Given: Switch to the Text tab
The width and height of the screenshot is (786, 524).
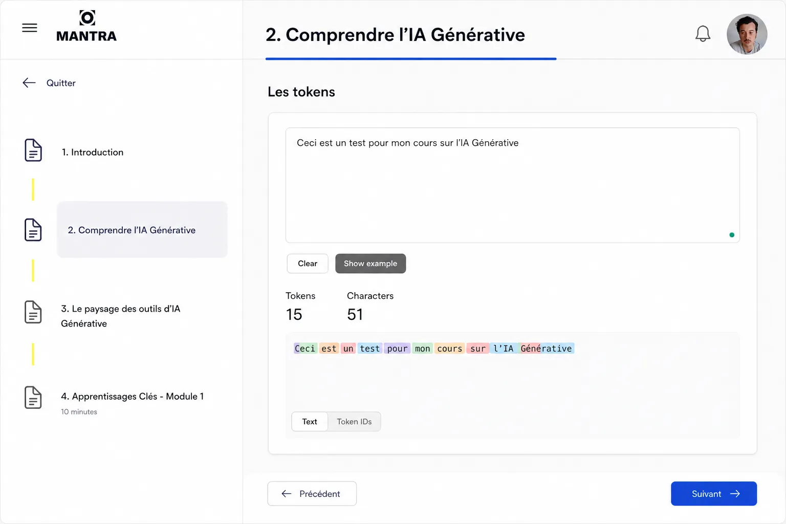Looking at the screenshot, I should [x=310, y=422].
